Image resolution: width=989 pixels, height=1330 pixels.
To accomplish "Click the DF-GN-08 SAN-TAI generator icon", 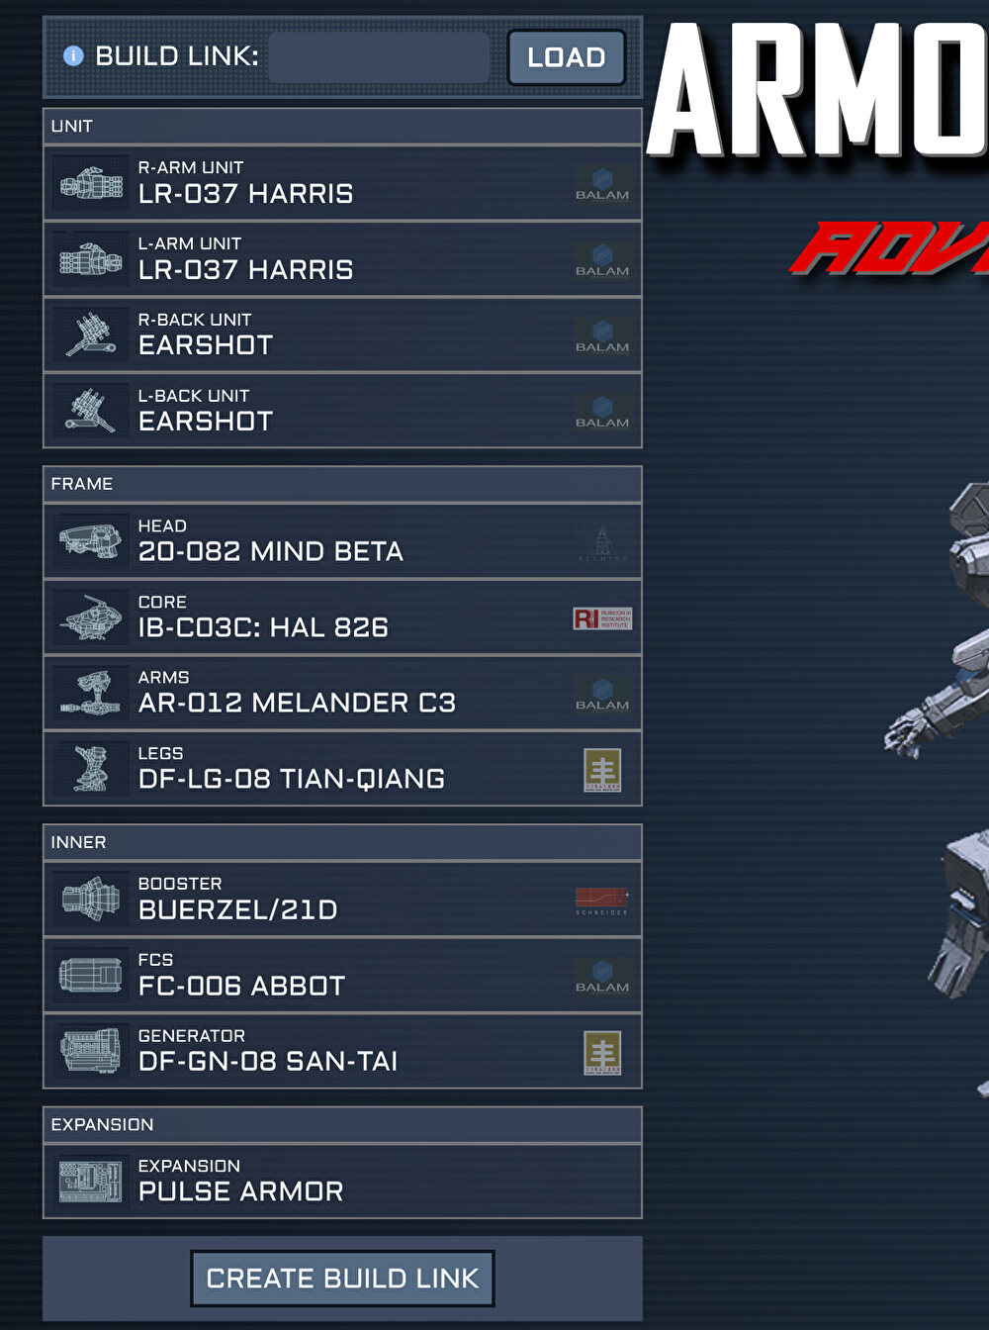I will pyautogui.click(x=91, y=1051).
